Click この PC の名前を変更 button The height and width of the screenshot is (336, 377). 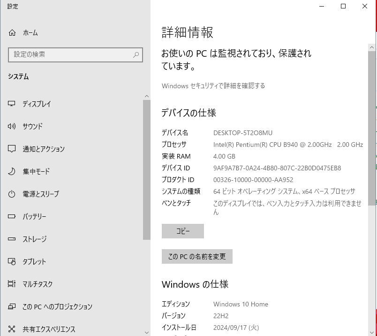point(197,257)
